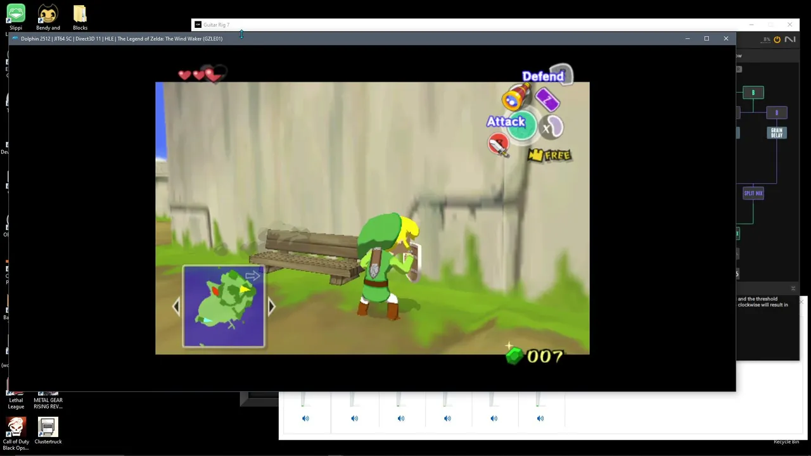Viewport: 811px width, 456px height.
Task: Click the left arrow beside the island minimap
Action: pos(176,307)
